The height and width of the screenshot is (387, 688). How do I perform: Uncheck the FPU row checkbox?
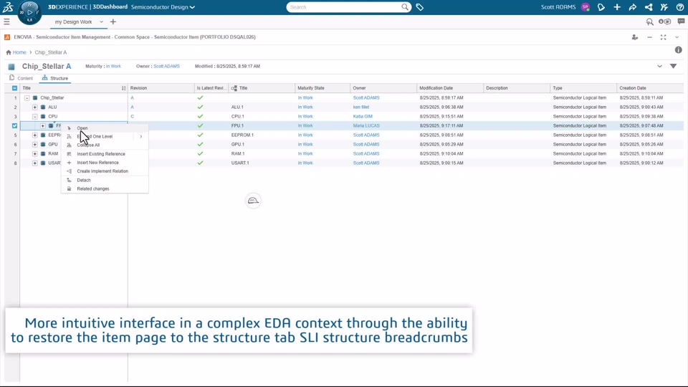[14, 125]
